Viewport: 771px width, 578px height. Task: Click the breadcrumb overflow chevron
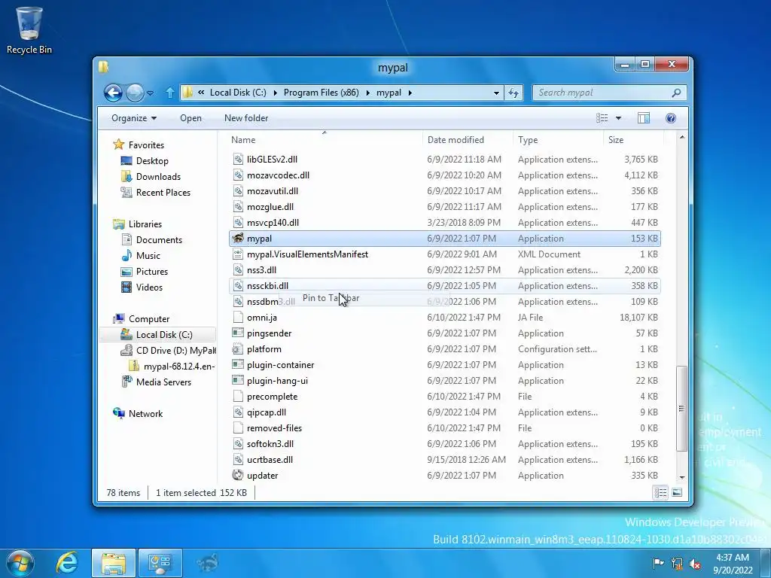(201, 93)
